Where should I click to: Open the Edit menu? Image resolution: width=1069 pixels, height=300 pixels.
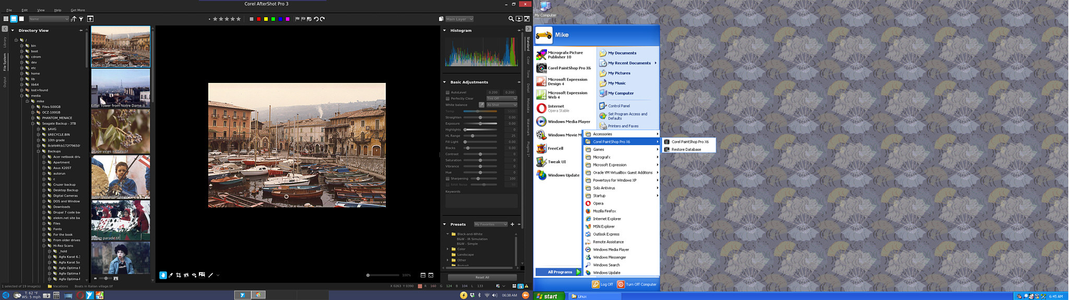point(25,10)
